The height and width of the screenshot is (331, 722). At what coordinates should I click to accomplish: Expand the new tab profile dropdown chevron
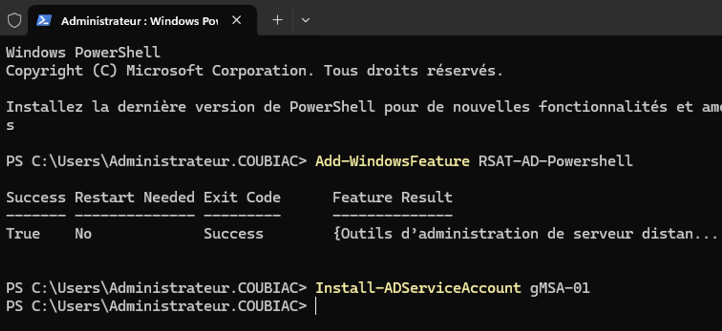(x=306, y=20)
